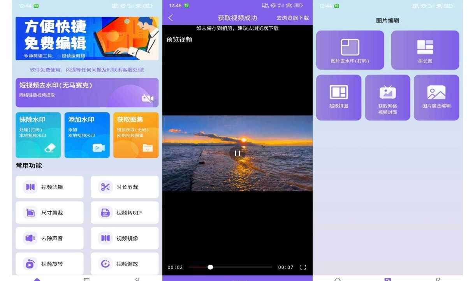Open the 获取图集 orange card
The width and height of the screenshot is (475, 281).
coord(136,135)
